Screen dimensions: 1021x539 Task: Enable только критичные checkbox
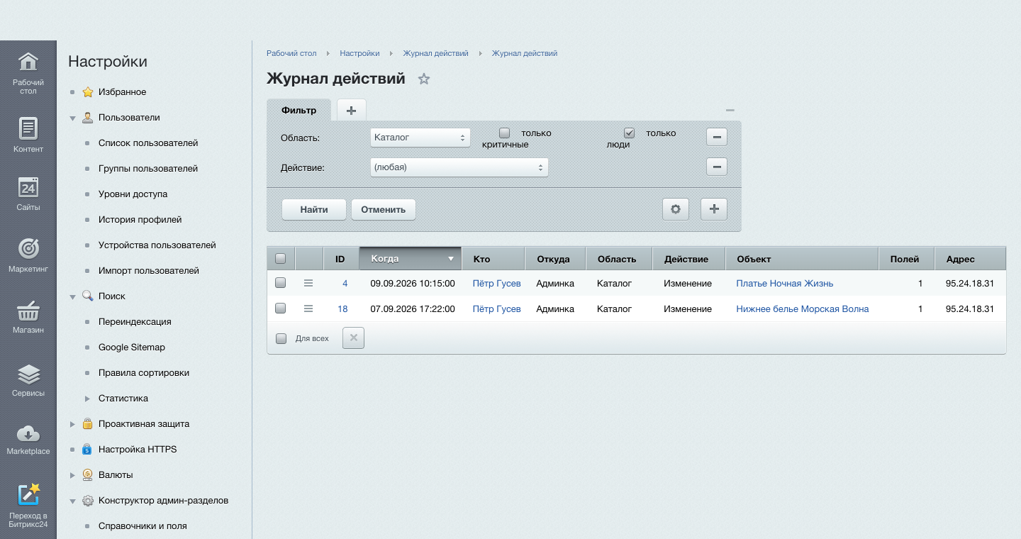coord(505,133)
